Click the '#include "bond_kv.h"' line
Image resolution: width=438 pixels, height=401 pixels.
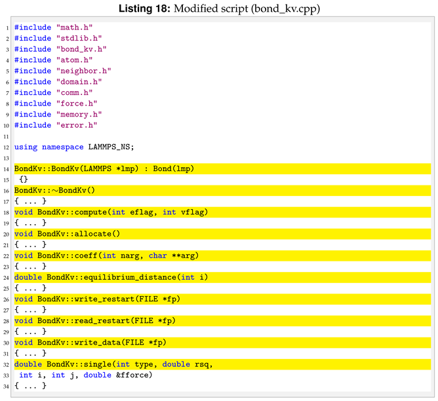tap(60, 49)
